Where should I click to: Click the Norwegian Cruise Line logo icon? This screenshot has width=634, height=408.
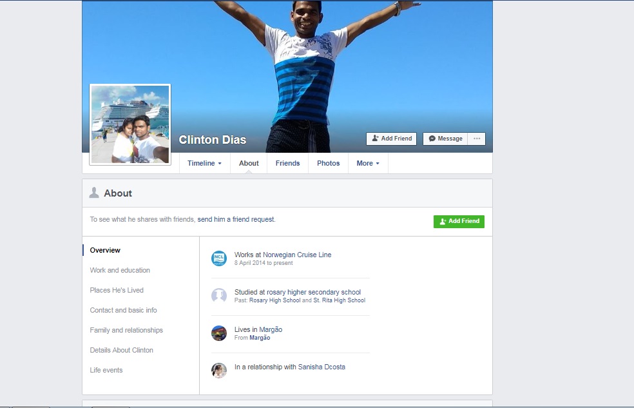click(219, 258)
